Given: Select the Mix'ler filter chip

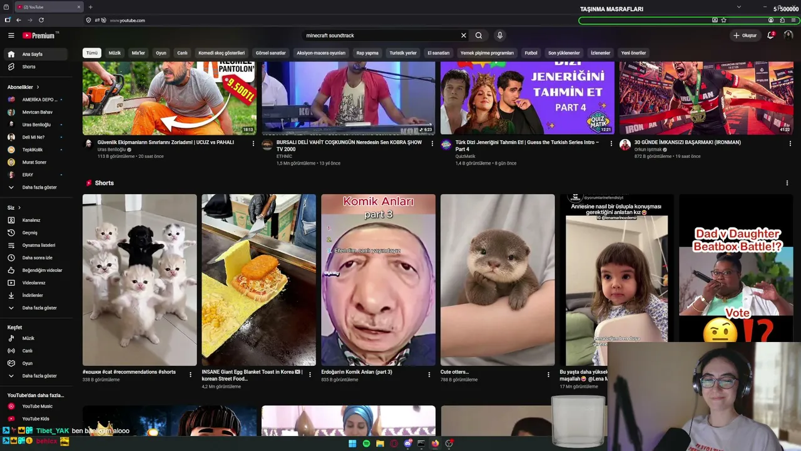Looking at the screenshot, I should tap(138, 53).
